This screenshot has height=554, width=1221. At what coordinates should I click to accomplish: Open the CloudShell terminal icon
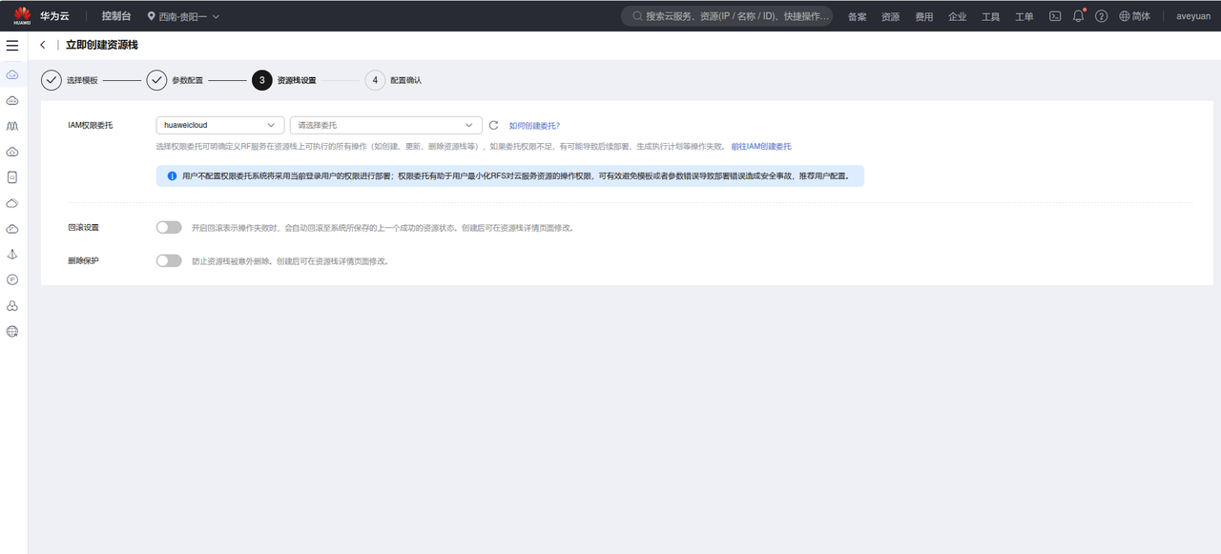[1055, 16]
